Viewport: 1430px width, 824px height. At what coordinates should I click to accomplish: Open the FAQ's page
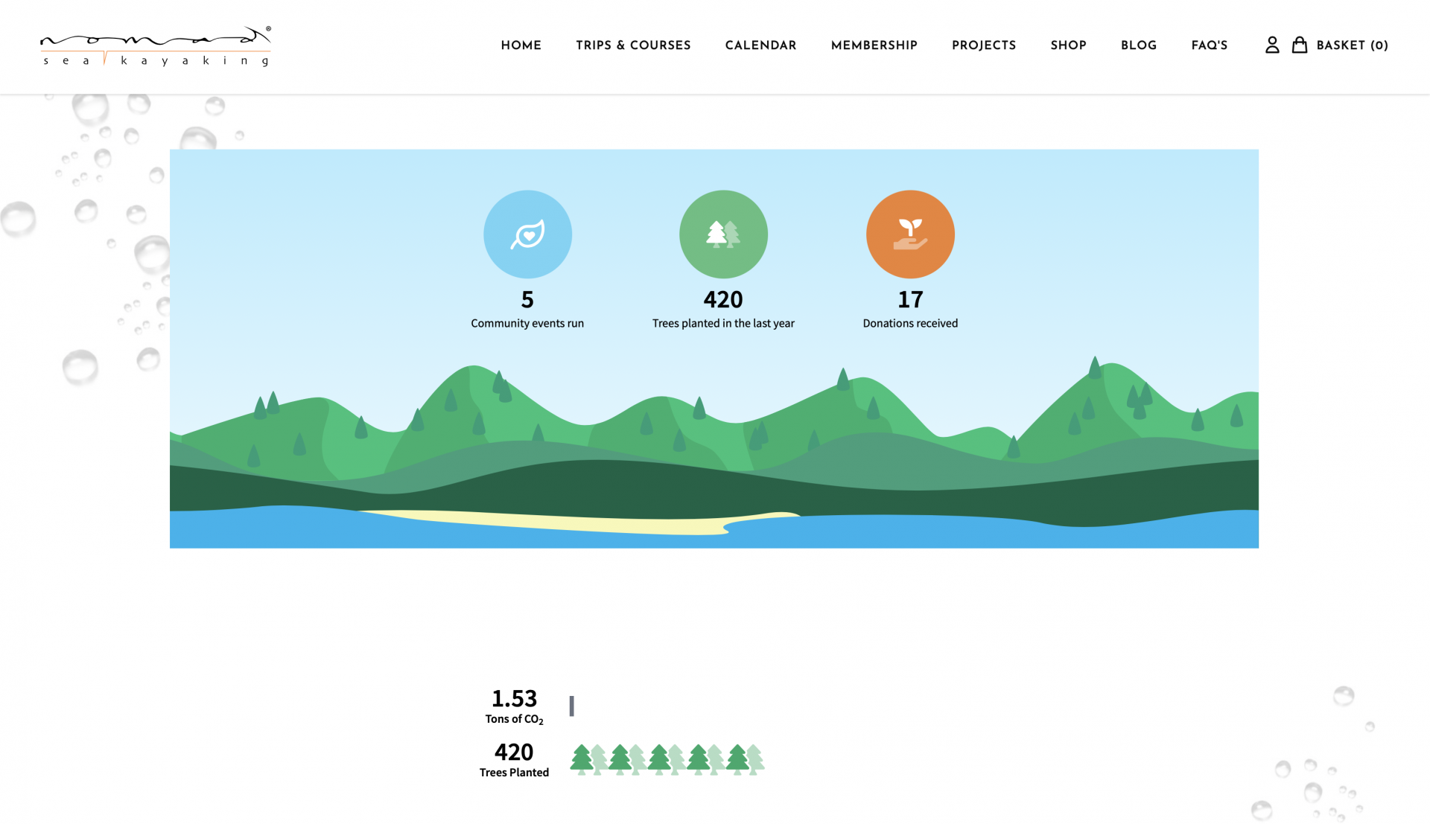(1210, 45)
